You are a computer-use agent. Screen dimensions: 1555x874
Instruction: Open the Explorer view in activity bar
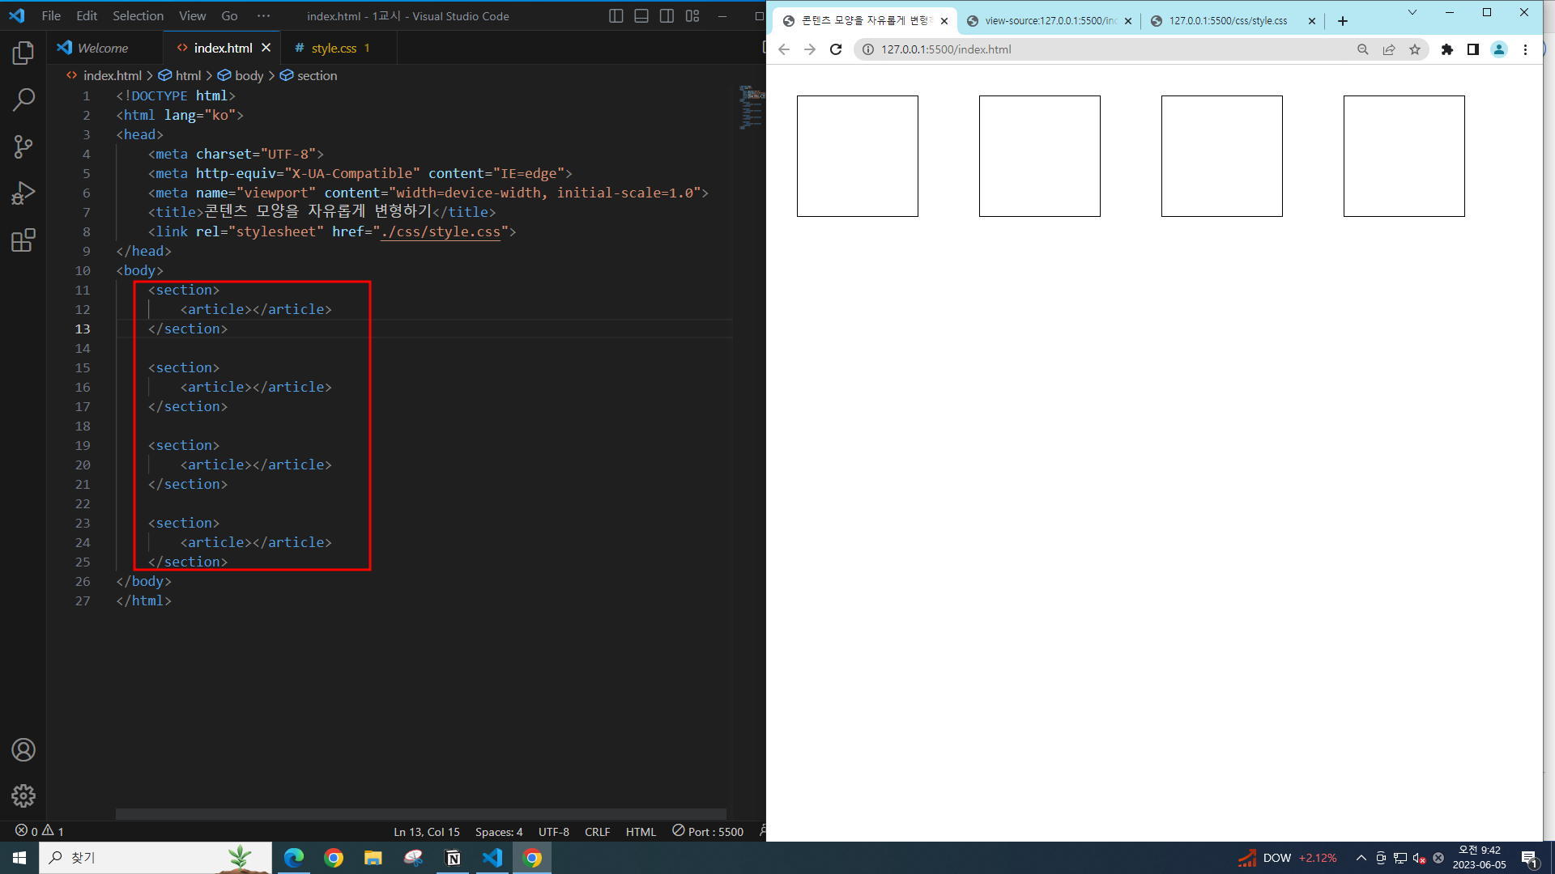pos(23,53)
